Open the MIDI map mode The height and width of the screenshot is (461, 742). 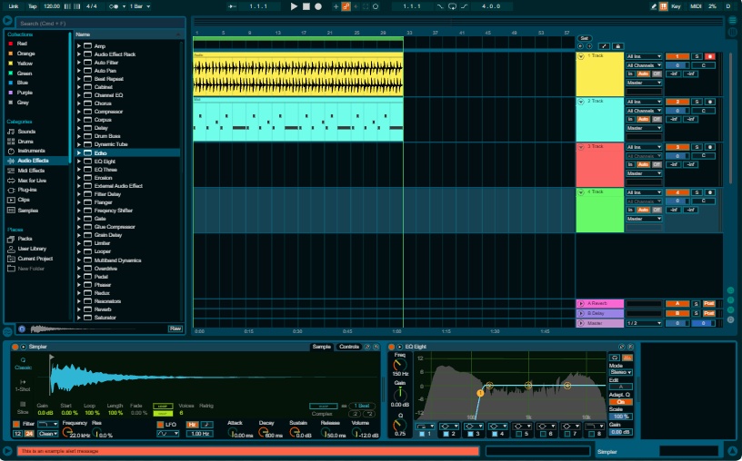(x=696, y=6)
